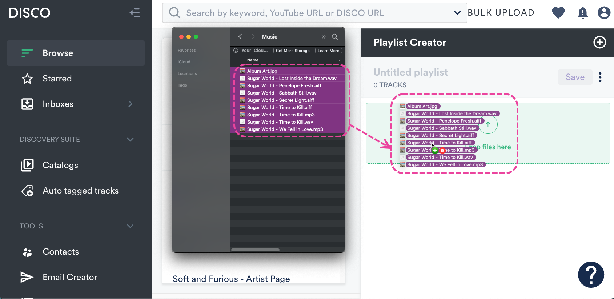The image size is (614, 299).
Task: Focus the keyword search field
Action: (315, 13)
